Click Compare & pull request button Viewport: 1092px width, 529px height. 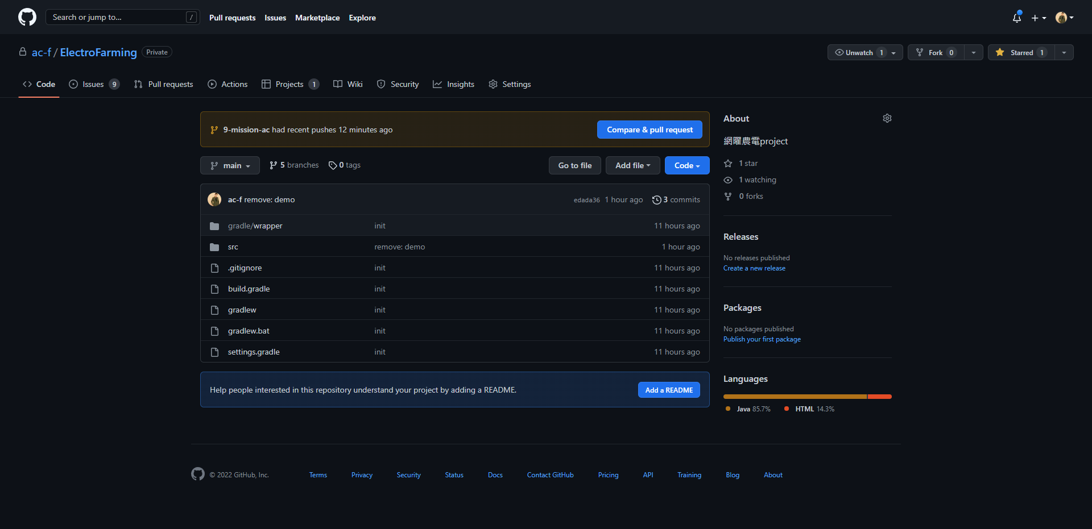tap(650, 130)
